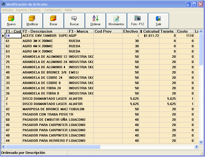Open the Configuración menu
This screenshot has height=157, width=205.
click(x=53, y=10)
